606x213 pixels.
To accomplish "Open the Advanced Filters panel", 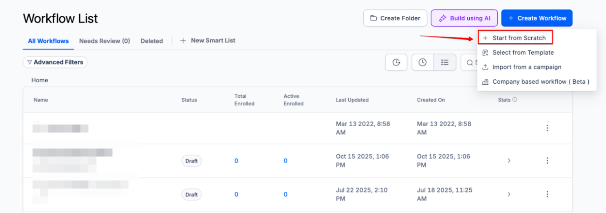I will (55, 62).
